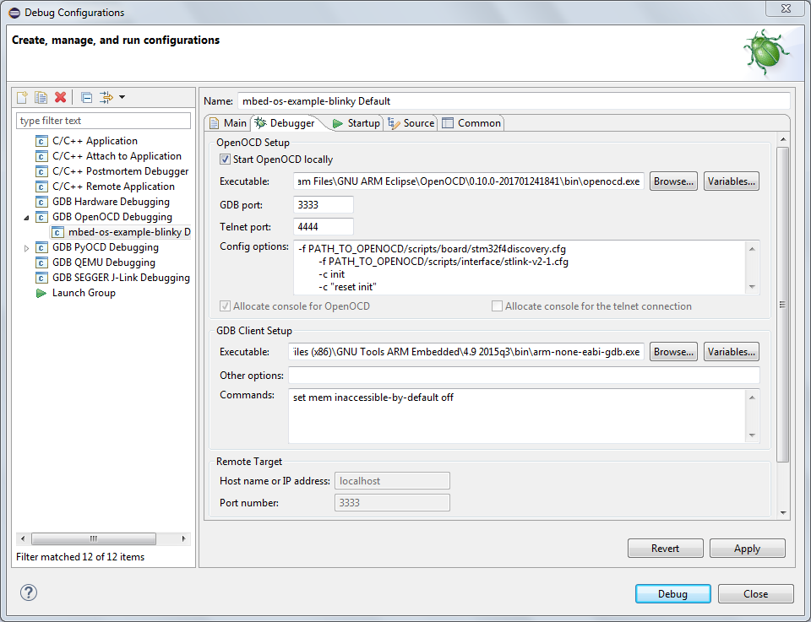Image resolution: width=811 pixels, height=622 pixels.
Task: Click the New launch configuration icon
Action: [24, 98]
